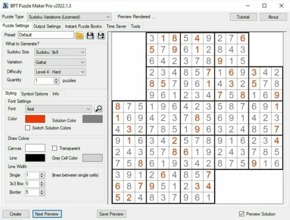The image size is (290, 220).
Task: Click the Preset name field
Action: click(x=46, y=35)
